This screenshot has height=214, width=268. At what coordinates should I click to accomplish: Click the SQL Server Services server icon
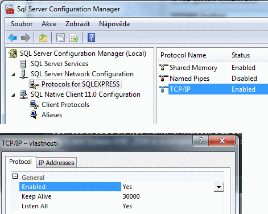click(x=23, y=64)
